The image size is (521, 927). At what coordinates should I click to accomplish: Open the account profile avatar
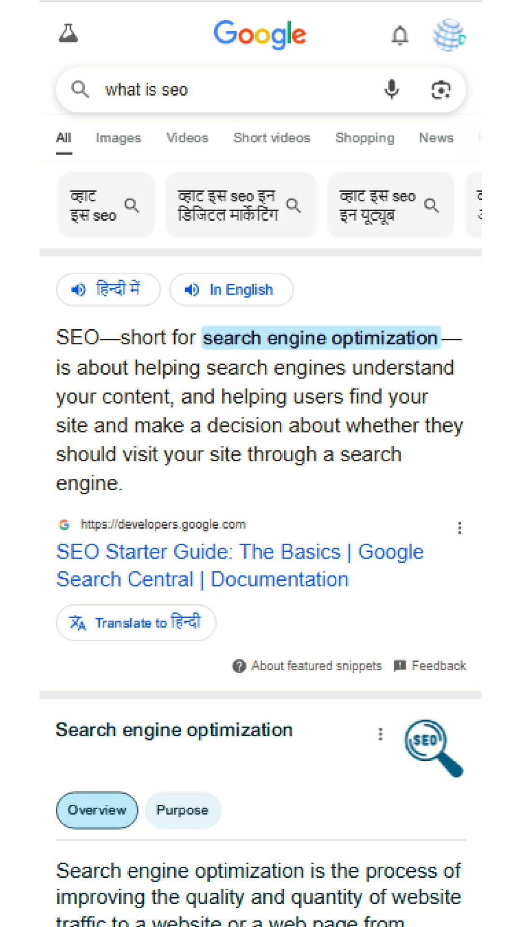[449, 35]
